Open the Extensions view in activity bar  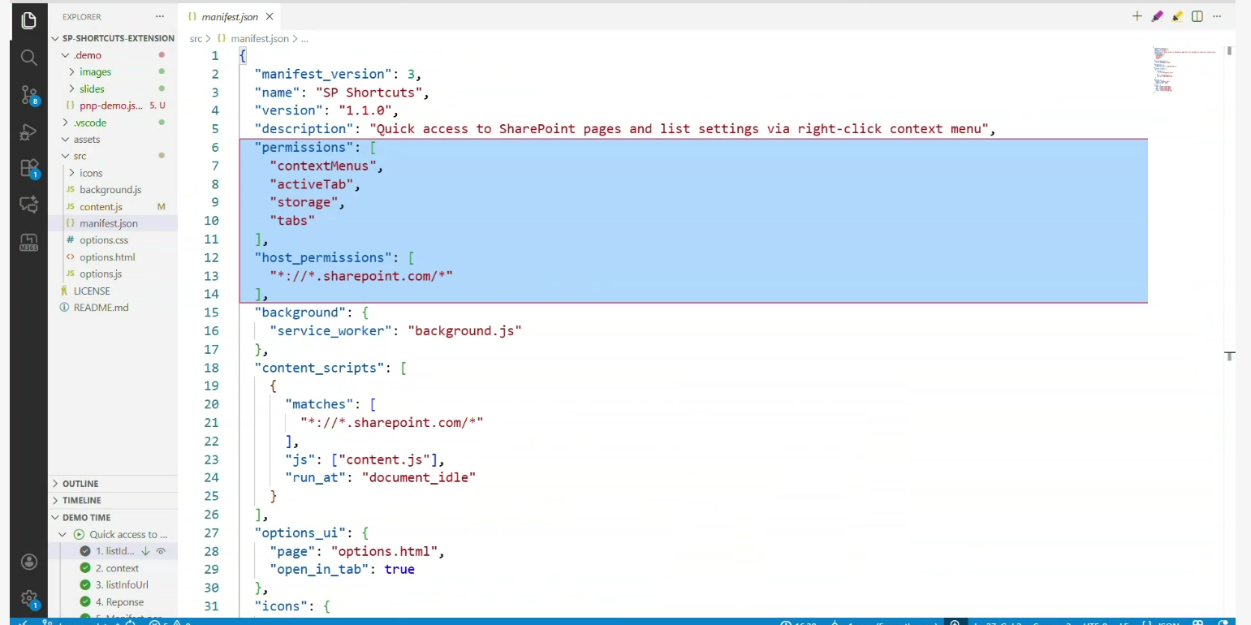point(28,168)
